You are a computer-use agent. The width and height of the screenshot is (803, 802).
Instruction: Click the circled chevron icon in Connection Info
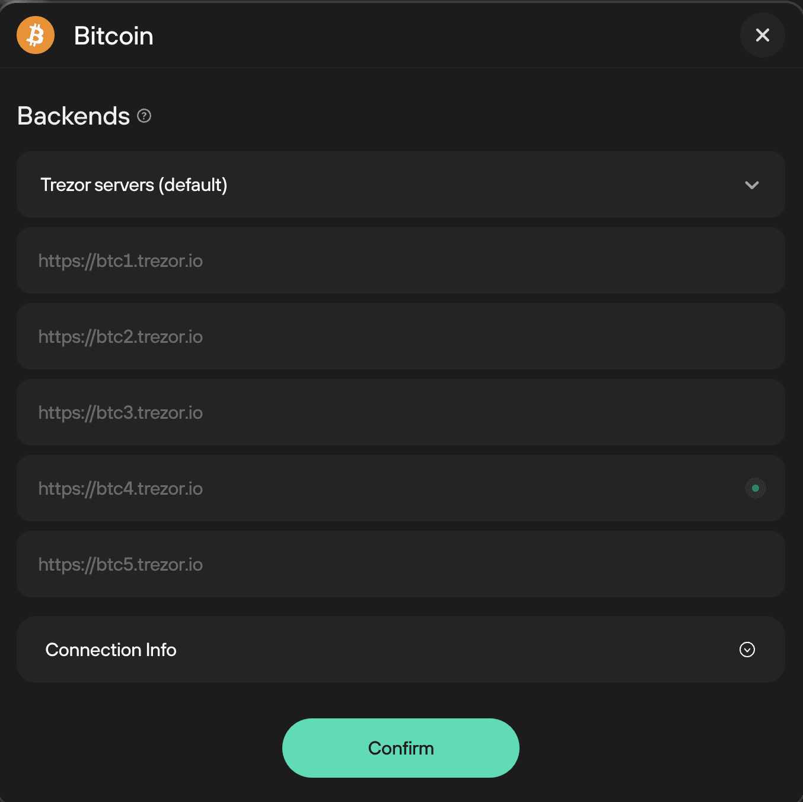pos(747,650)
